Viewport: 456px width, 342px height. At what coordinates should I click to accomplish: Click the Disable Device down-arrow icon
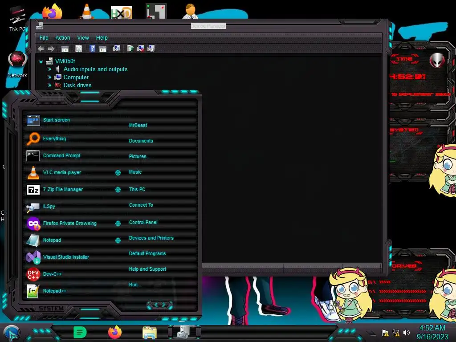coord(151,48)
